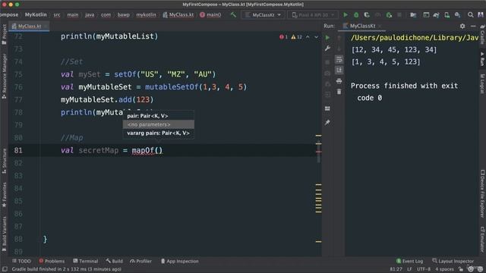Click the 81:27 cursor position indicator
This screenshot has width=486, height=273.
[x=396, y=269]
